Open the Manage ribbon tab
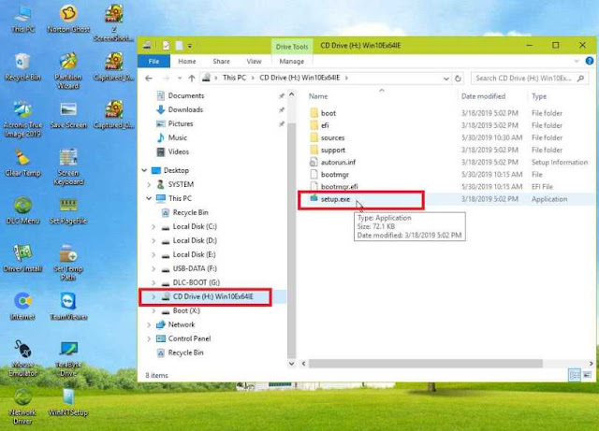Screen dimensions: 599x431 pos(291,62)
